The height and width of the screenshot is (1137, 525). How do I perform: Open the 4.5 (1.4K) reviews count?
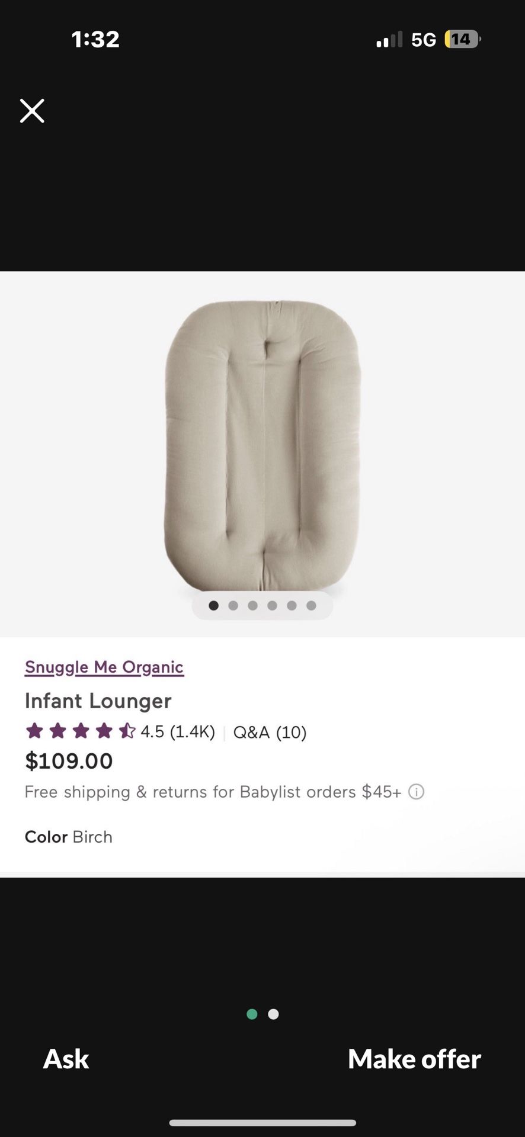pos(178,732)
